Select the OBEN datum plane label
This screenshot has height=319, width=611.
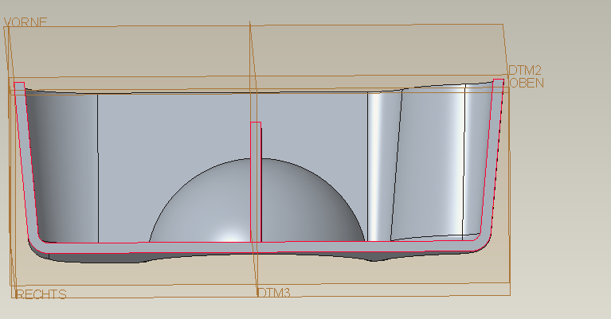pos(526,83)
